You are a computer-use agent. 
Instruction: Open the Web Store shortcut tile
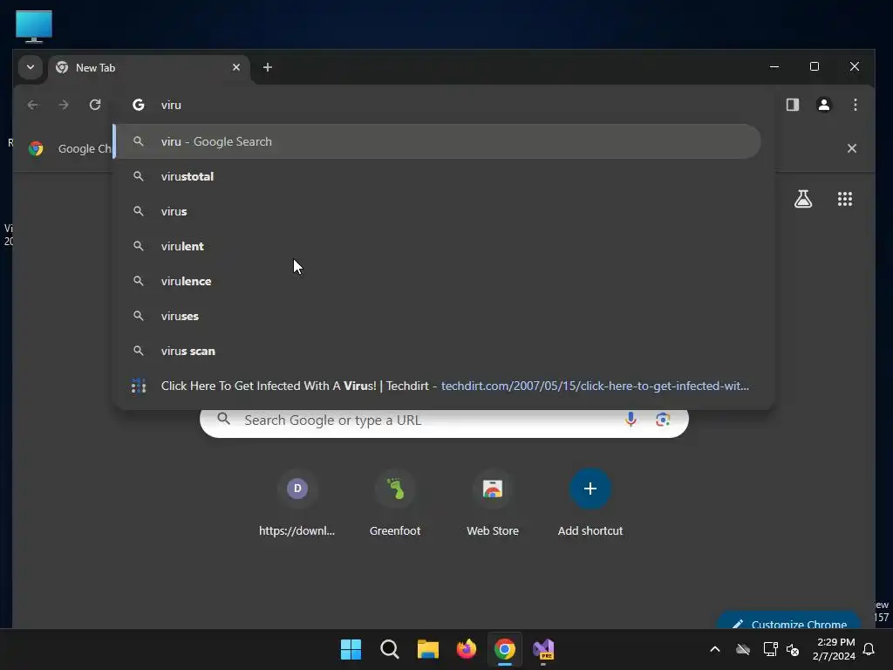tap(493, 503)
